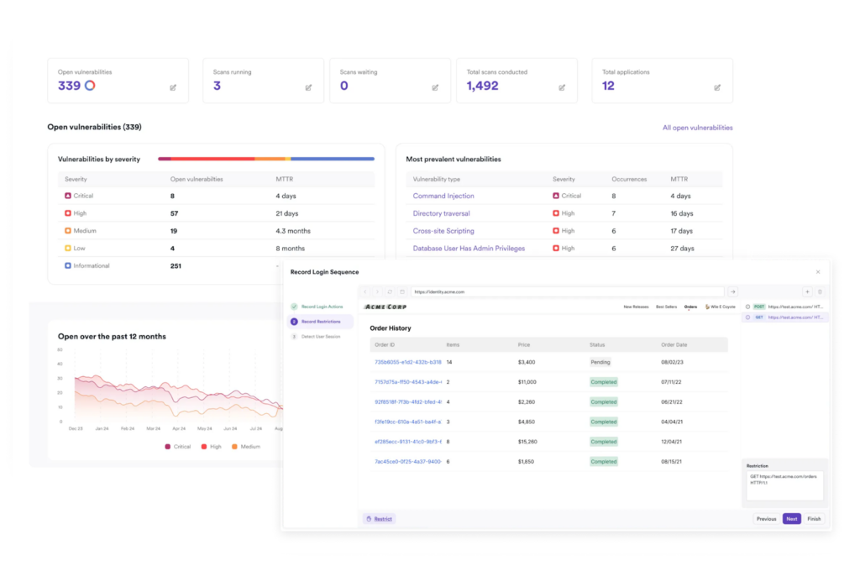Click the orange segment of the severity bar
The height and width of the screenshot is (561, 860).
click(270, 159)
